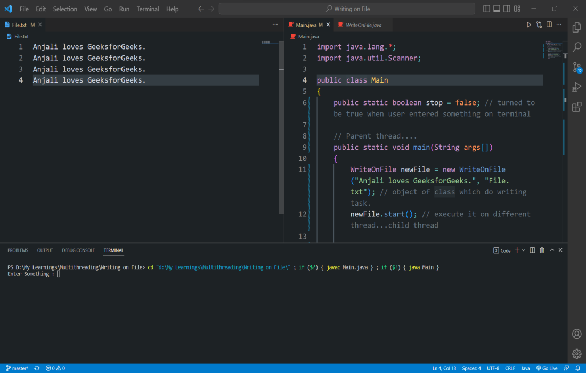The image size is (586, 373).
Task: Open the File menu
Action: coord(24,9)
